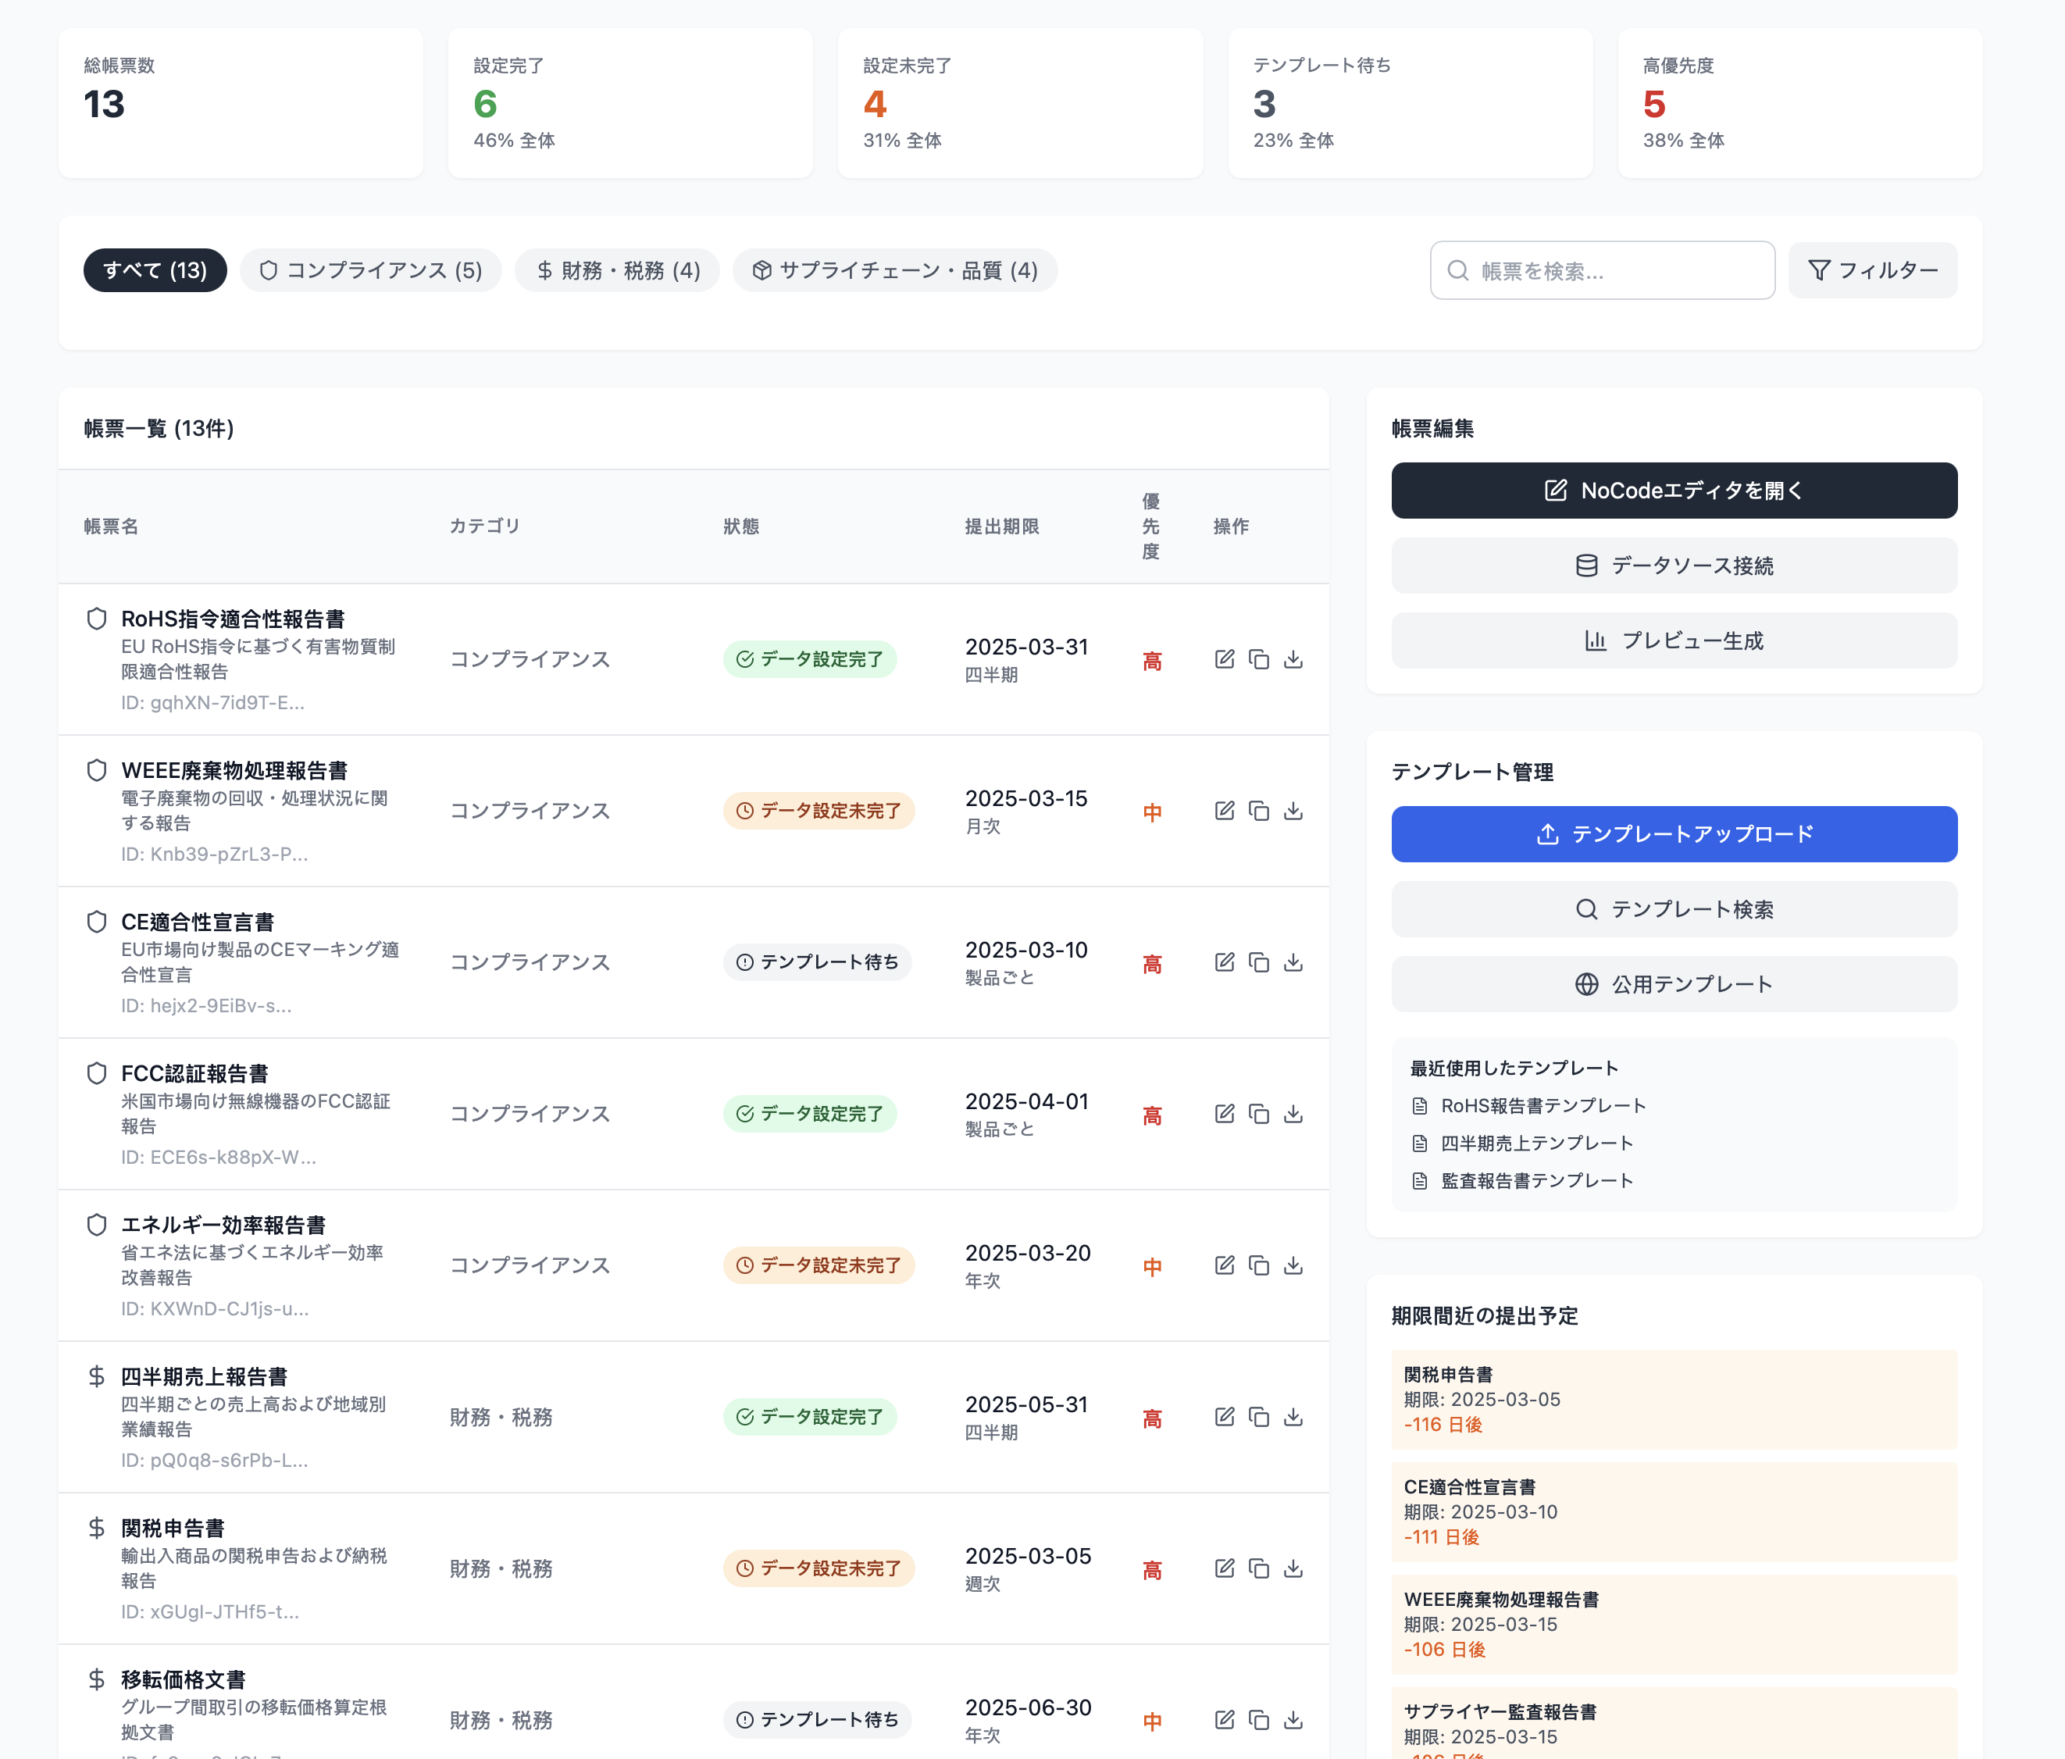The height and width of the screenshot is (1759, 2065).
Task: Show all reports with すべて (13)
Action: 155,270
